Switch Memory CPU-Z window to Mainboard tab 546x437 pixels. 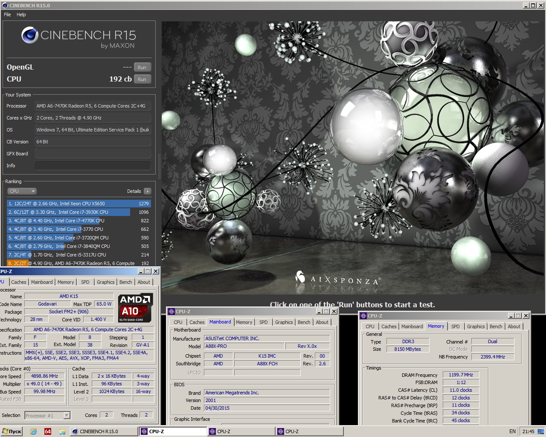[412, 326]
